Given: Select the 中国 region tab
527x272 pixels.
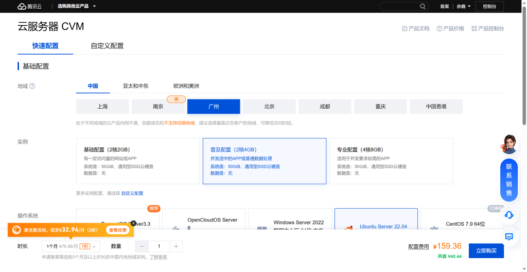Looking at the screenshot, I should click(93, 86).
